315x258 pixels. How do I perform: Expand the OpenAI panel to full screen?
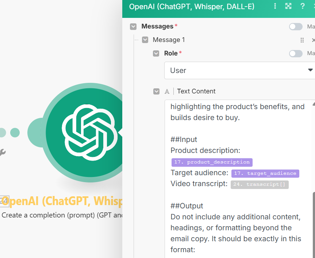[x=288, y=6]
